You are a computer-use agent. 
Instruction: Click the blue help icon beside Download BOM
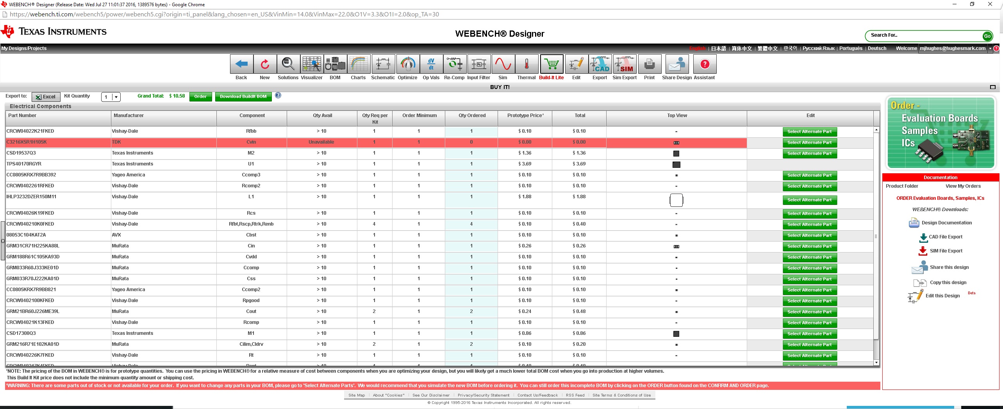tap(278, 96)
